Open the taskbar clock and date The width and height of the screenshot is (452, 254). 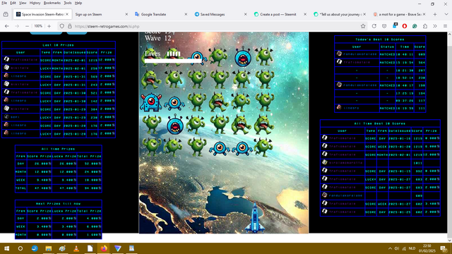[x=427, y=248]
